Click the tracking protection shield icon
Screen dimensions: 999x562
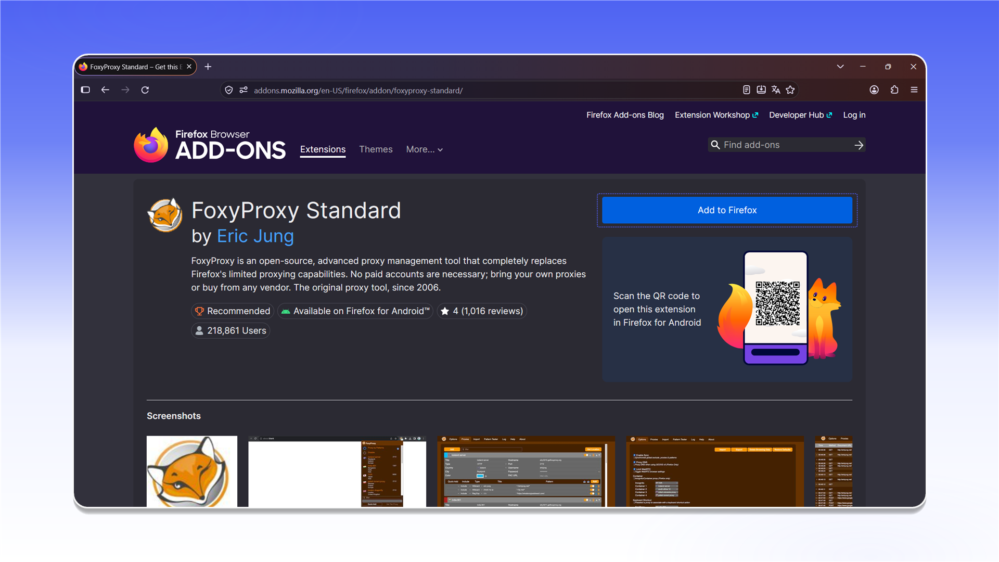(x=229, y=91)
